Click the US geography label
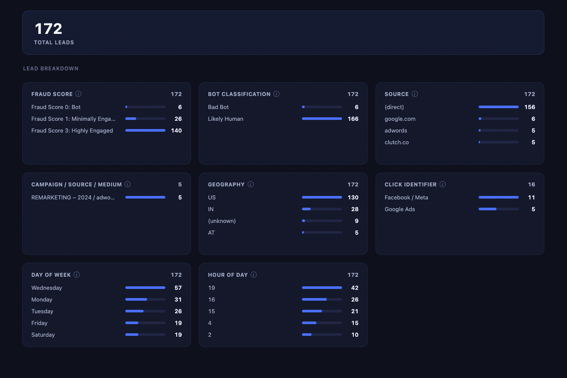 click(x=212, y=197)
